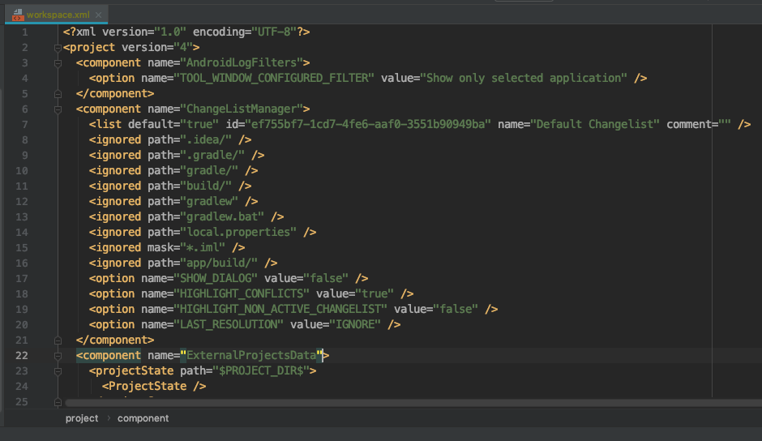
Task: Click the XML file icon on workspace.xml tab
Action: (18, 15)
